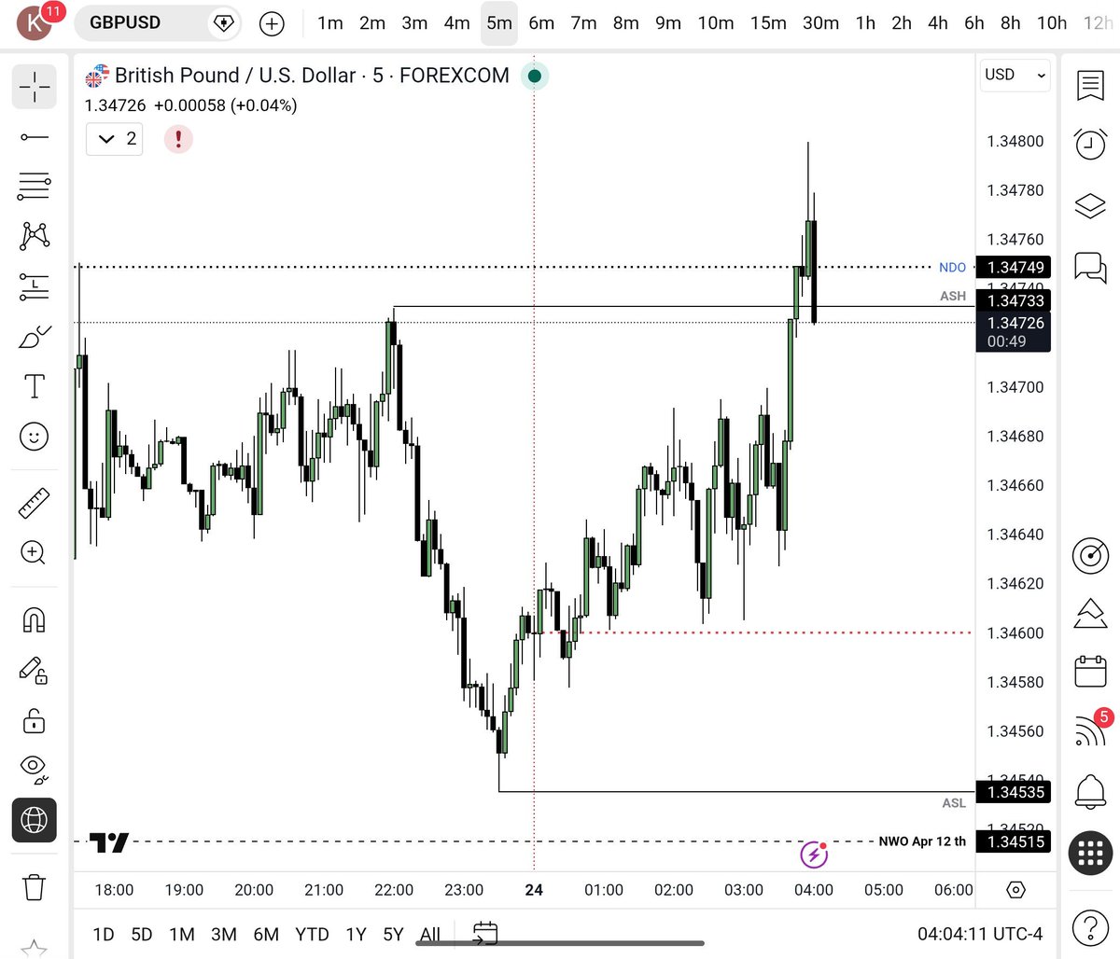This screenshot has width=1120, height=959.
Task: Lock all drawing tools
Action: pos(35,720)
